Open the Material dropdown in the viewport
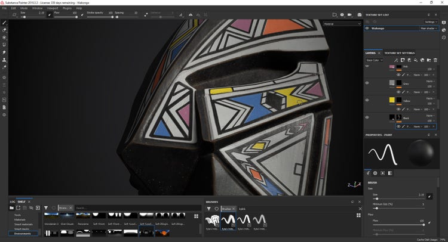 pyautogui.click(x=342, y=24)
